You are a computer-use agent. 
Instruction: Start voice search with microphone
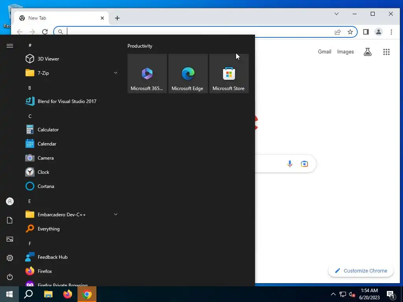290,164
